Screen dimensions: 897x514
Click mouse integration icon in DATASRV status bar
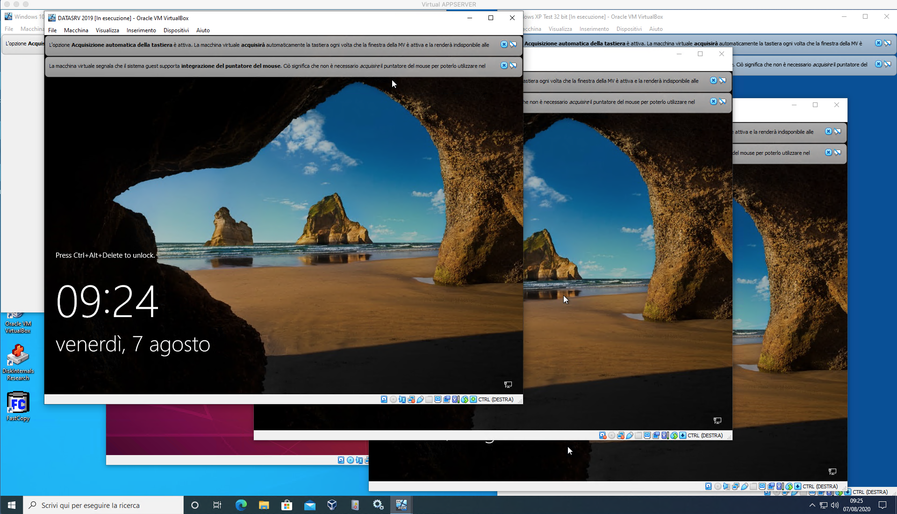point(465,399)
